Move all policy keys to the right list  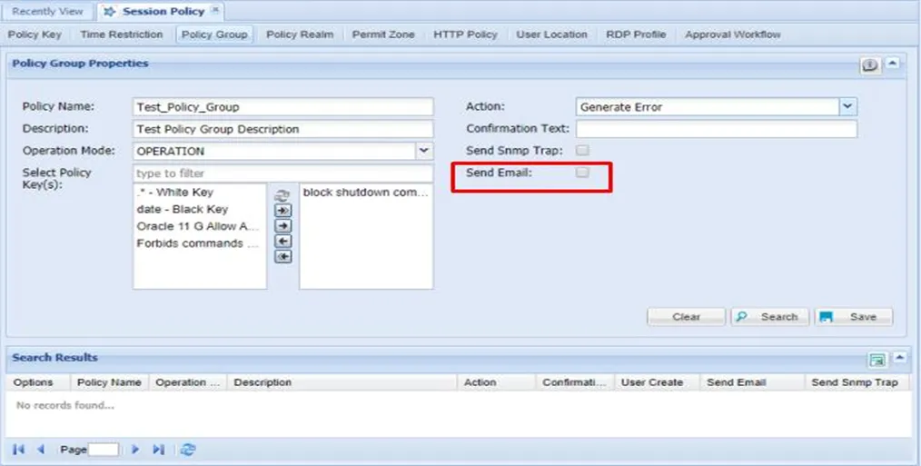pos(283,211)
